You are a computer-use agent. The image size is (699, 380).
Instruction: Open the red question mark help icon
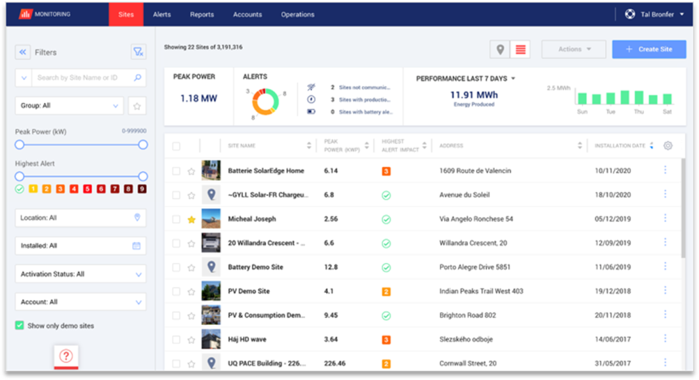tap(66, 356)
